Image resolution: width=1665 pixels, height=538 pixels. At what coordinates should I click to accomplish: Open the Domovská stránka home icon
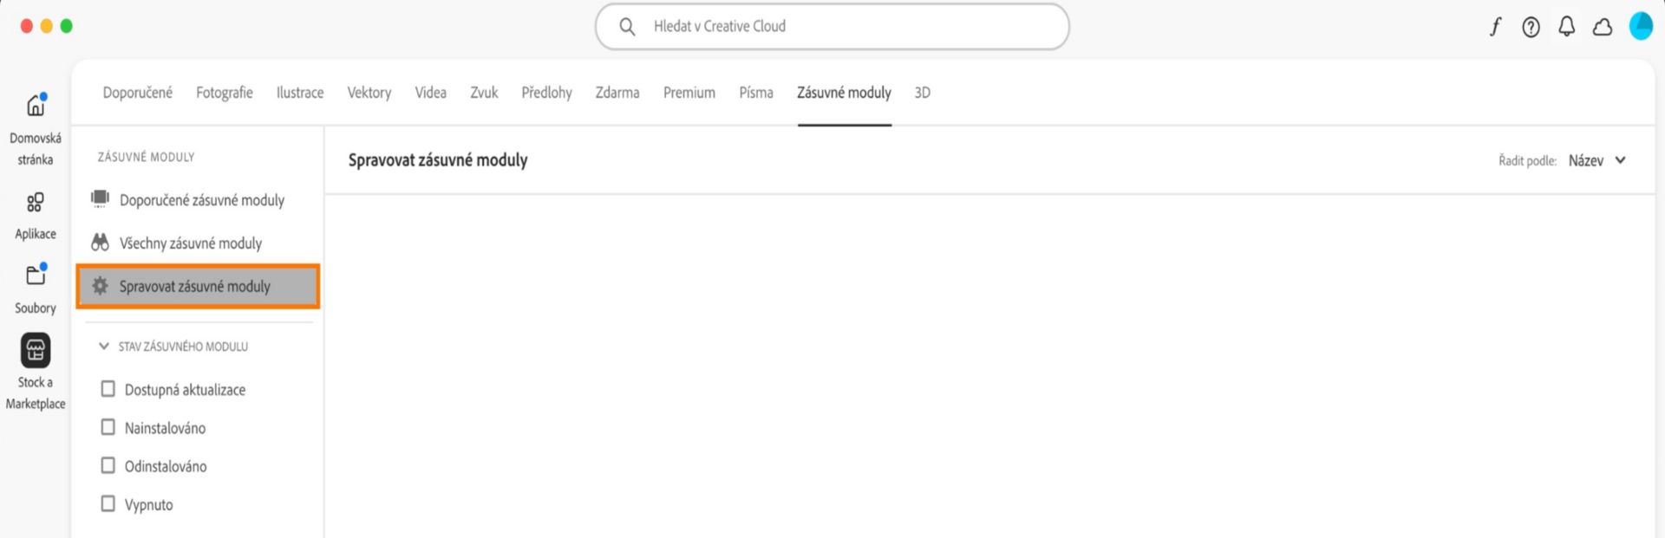(x=36, y=104)
